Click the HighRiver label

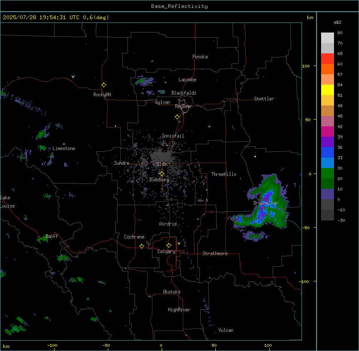(179, 310)
